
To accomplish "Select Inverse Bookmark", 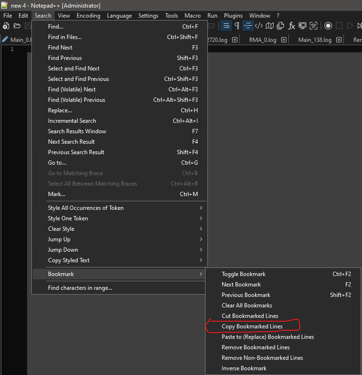I will (283, 368).
